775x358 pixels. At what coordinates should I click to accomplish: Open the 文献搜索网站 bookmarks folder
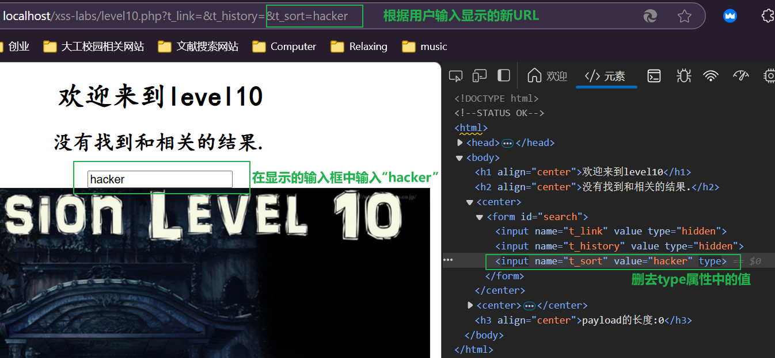tap(199, 47)
